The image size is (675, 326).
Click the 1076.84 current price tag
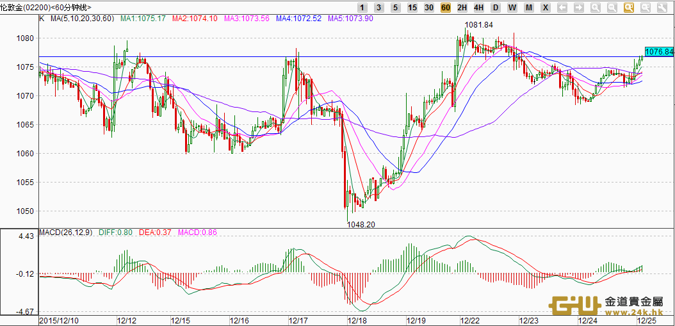click(x=659, y=52)
